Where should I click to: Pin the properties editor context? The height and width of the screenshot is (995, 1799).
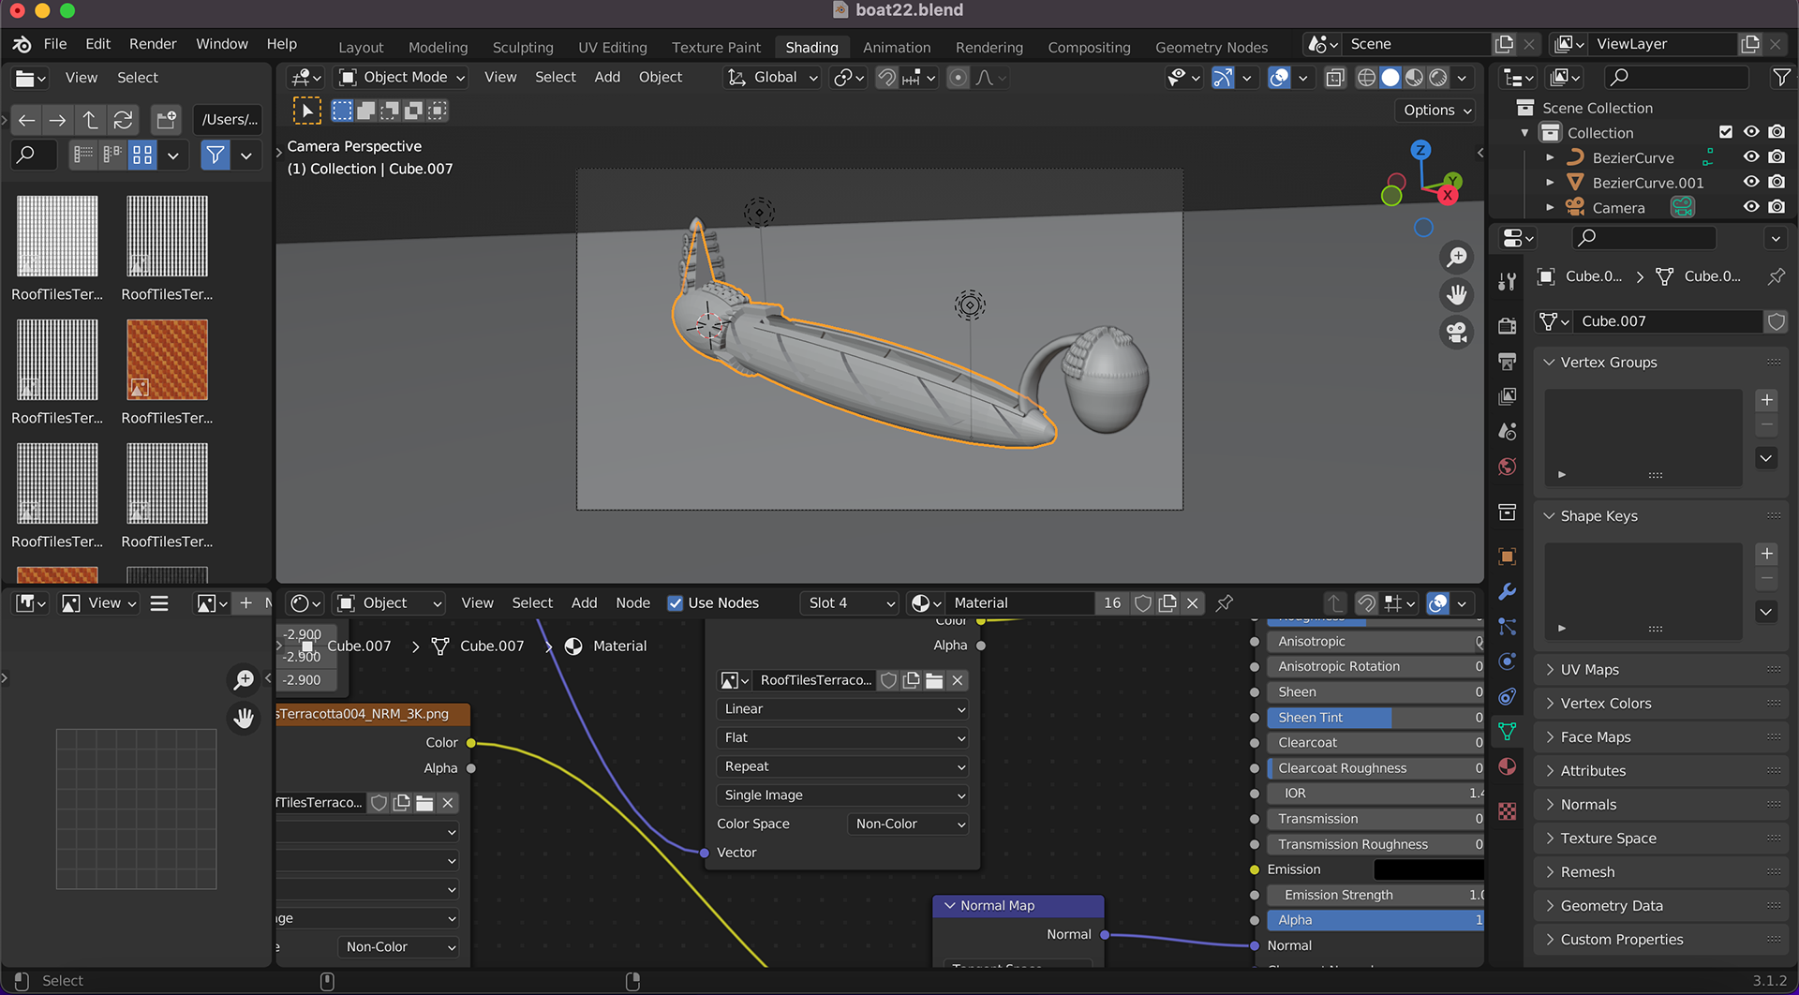click(1776, 276)
